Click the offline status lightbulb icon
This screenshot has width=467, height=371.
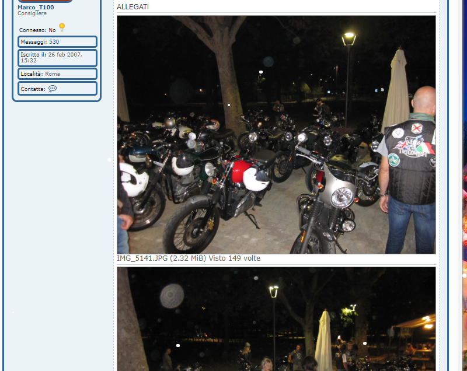[x=62, y=27]
